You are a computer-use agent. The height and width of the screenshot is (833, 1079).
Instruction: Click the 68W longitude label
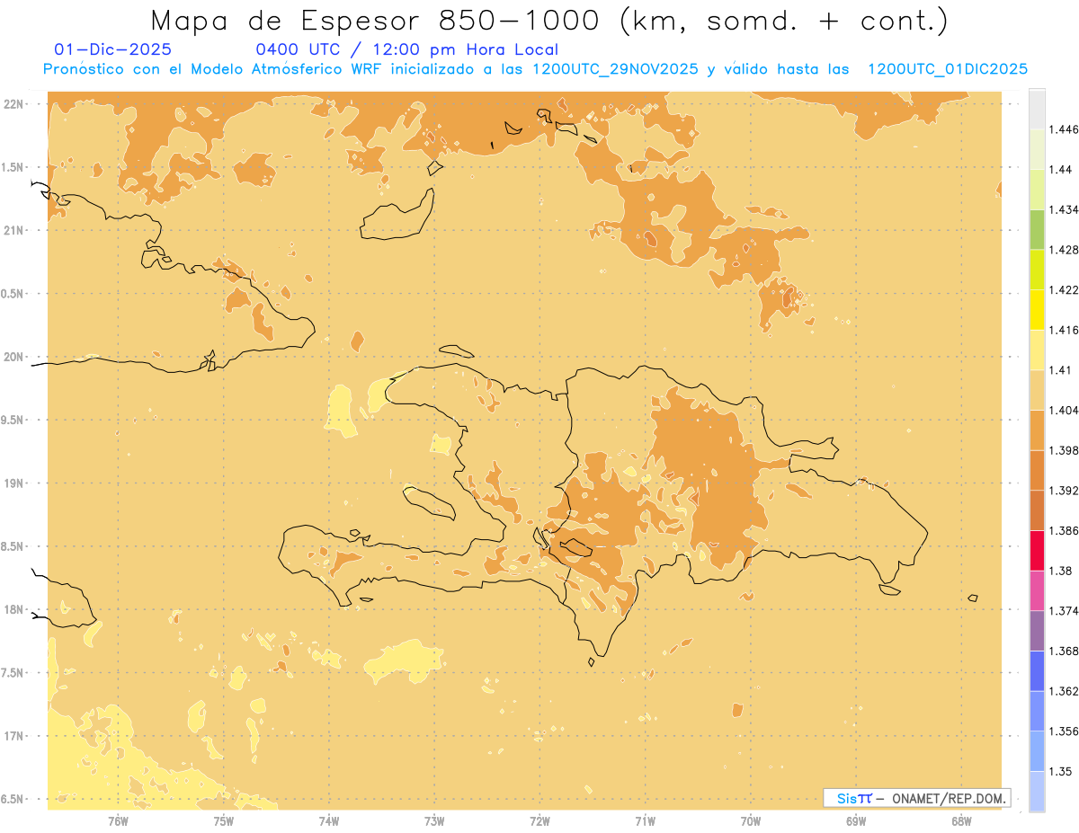click(961, 821)
